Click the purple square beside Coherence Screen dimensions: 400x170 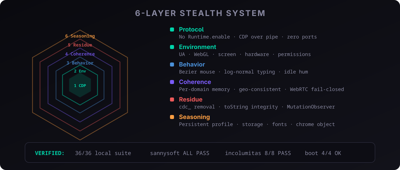(x=172, y=82)
